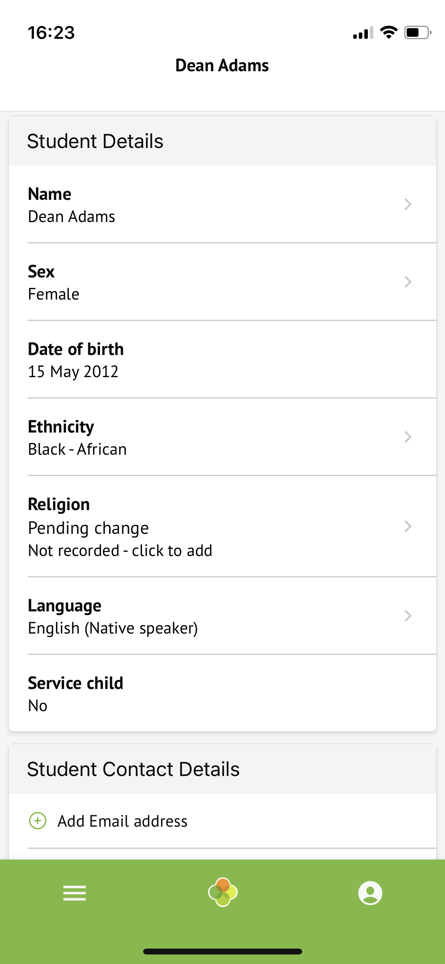The image size is (445, 964).
Task: Tap the battery indicator icon
Action: coord(417,32)
